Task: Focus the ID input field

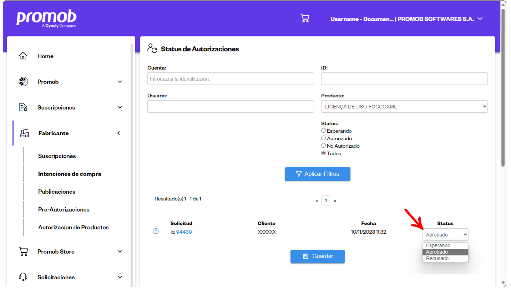Action: [404, 78]
